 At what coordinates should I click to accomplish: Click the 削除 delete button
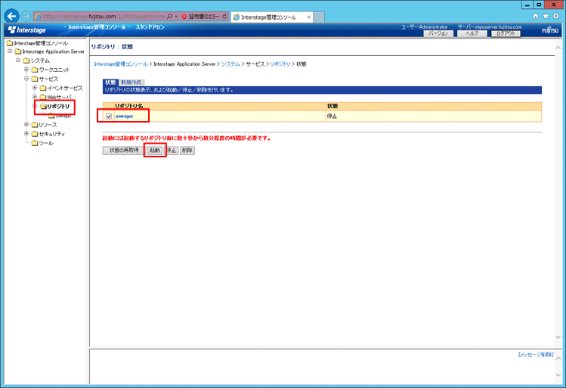pyautogui.click(x=187, y=151)
